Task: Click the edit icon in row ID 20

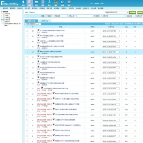Action: click(x=38, y=40)
